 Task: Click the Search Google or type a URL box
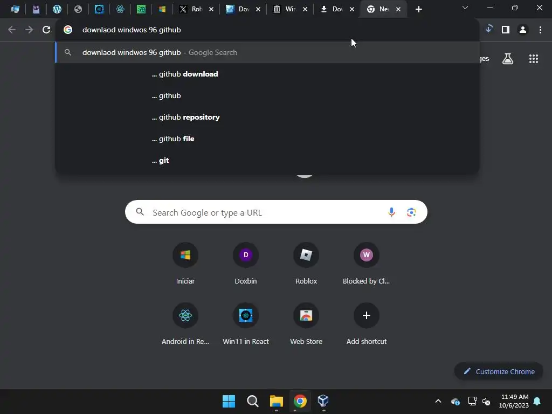click(x=276, y=212)
